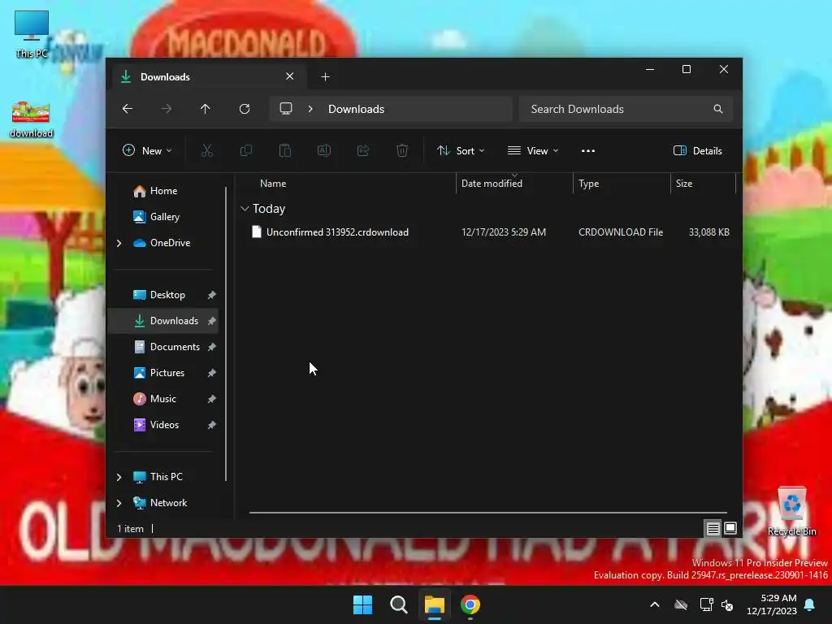
Task: Click the Share icon in toolbar
Action: (x=363, y=150)
